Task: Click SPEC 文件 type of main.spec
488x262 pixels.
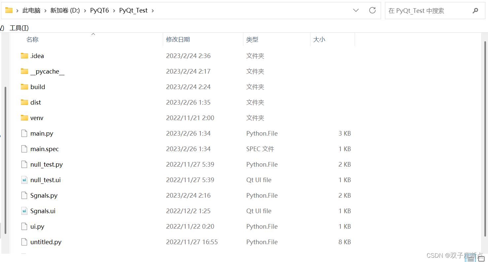Action: (260, 149)
